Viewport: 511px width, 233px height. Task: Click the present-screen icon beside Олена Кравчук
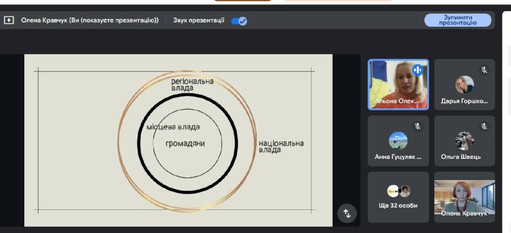pos(9,20)
